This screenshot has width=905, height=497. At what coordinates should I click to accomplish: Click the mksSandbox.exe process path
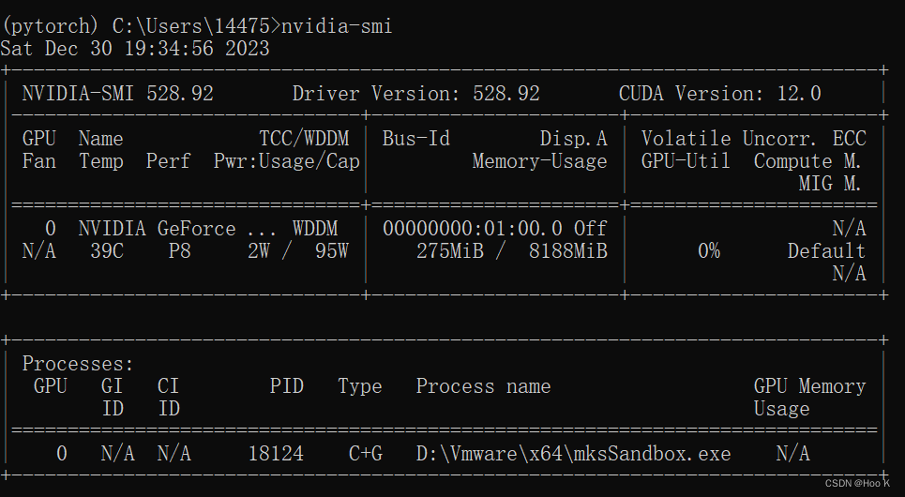(x=573, y=454)
